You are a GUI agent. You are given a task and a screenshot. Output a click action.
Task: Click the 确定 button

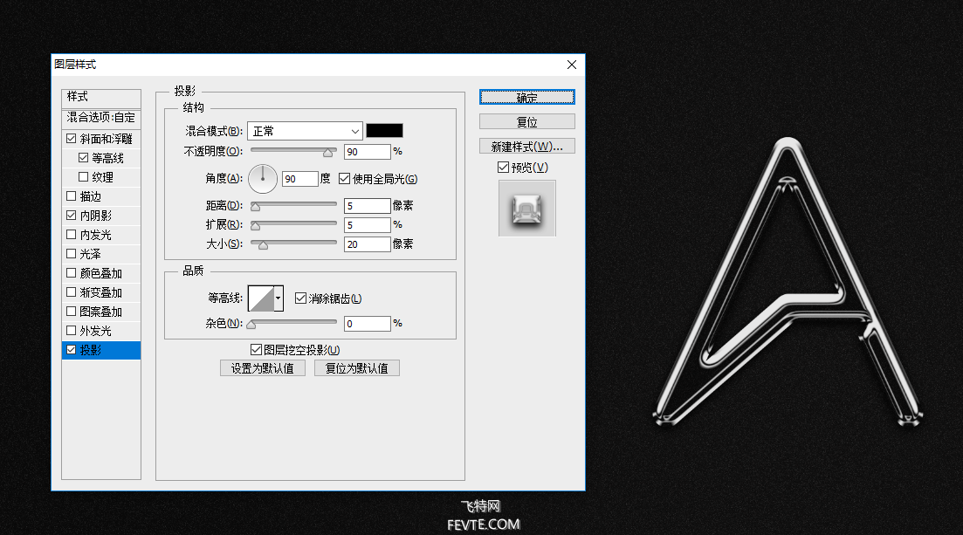[526, 97]
